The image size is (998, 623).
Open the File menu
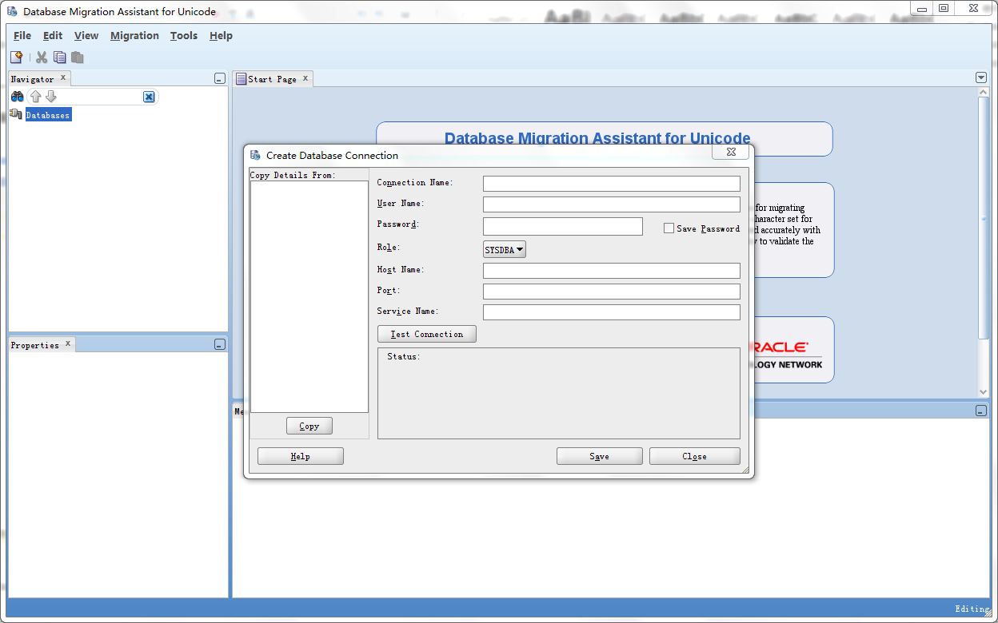[22, 35]
